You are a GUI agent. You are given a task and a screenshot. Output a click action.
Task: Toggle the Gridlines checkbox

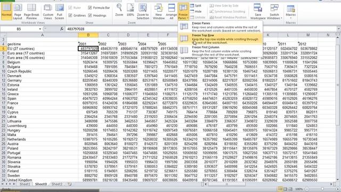(x=70, y=15)
